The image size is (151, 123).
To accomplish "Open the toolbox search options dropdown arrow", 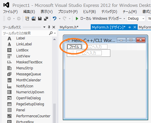I will point(55,33).
